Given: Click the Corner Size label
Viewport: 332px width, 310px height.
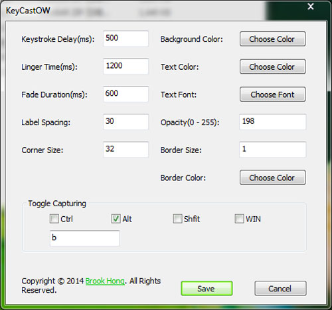Looking at the screenshot, I should (x=42, y=150).
